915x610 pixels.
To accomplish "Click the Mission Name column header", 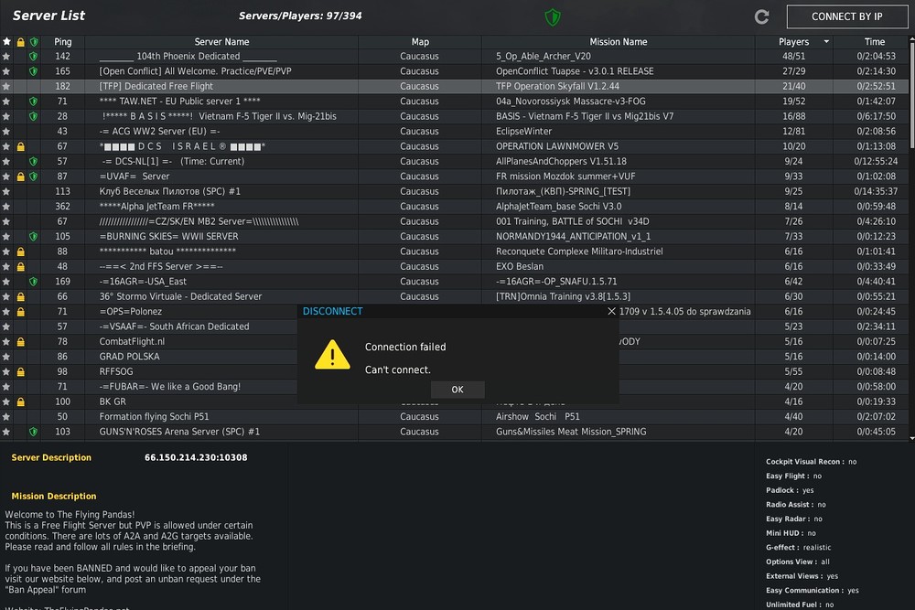I will coord(618,42).
